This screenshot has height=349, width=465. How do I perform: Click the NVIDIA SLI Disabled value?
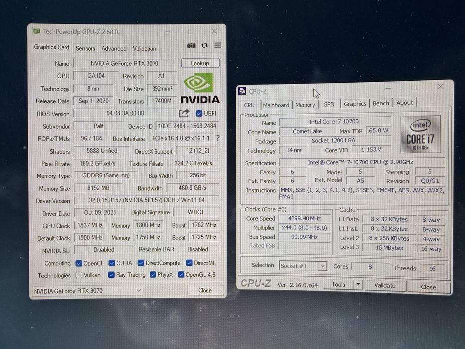104,250
